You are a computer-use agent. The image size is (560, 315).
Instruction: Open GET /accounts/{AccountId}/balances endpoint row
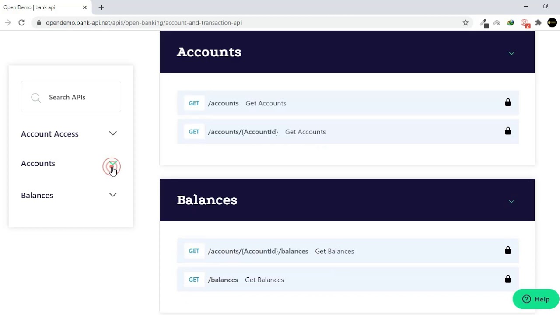(348, 251)
